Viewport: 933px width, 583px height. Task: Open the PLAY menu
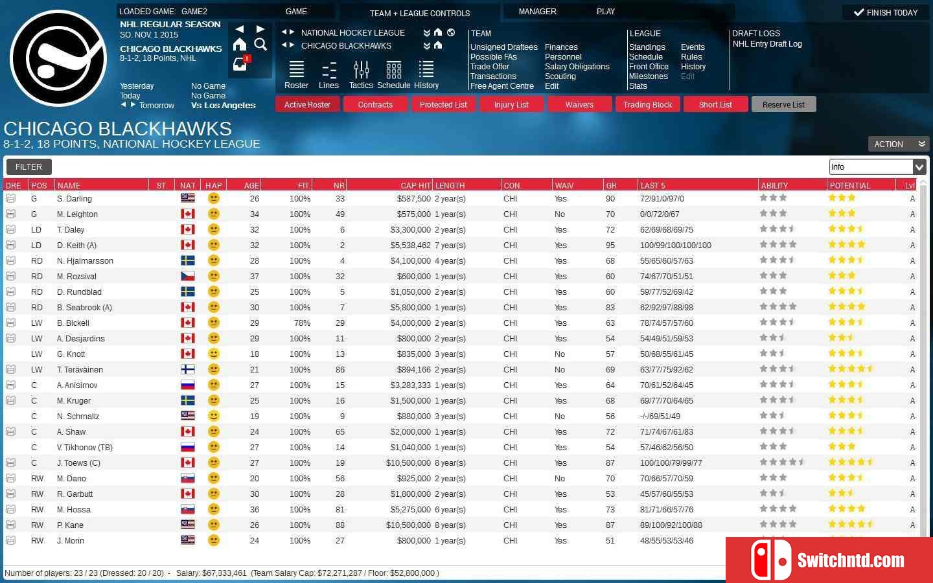pyautogui.click(x=606, y=12)
